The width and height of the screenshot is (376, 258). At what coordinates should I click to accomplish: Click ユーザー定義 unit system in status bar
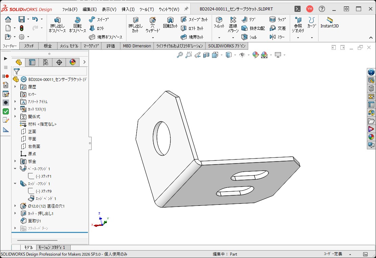click(x=333, y=254)
